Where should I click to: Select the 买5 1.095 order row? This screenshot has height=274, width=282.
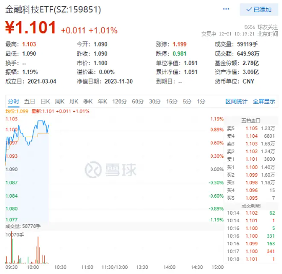click(251, 198)
